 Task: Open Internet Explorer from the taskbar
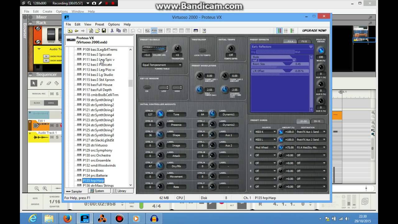[33, 218]
